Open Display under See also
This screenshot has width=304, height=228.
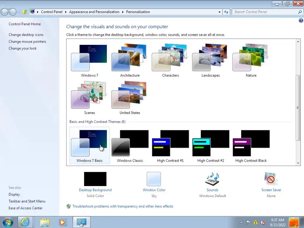(14, 194)
